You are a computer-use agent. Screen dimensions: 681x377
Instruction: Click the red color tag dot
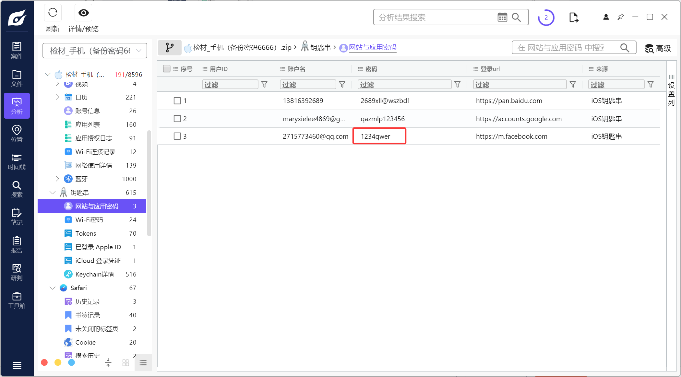(x=44, y=362)
